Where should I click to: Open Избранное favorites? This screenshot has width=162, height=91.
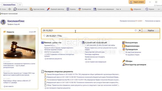pos(135,9)
